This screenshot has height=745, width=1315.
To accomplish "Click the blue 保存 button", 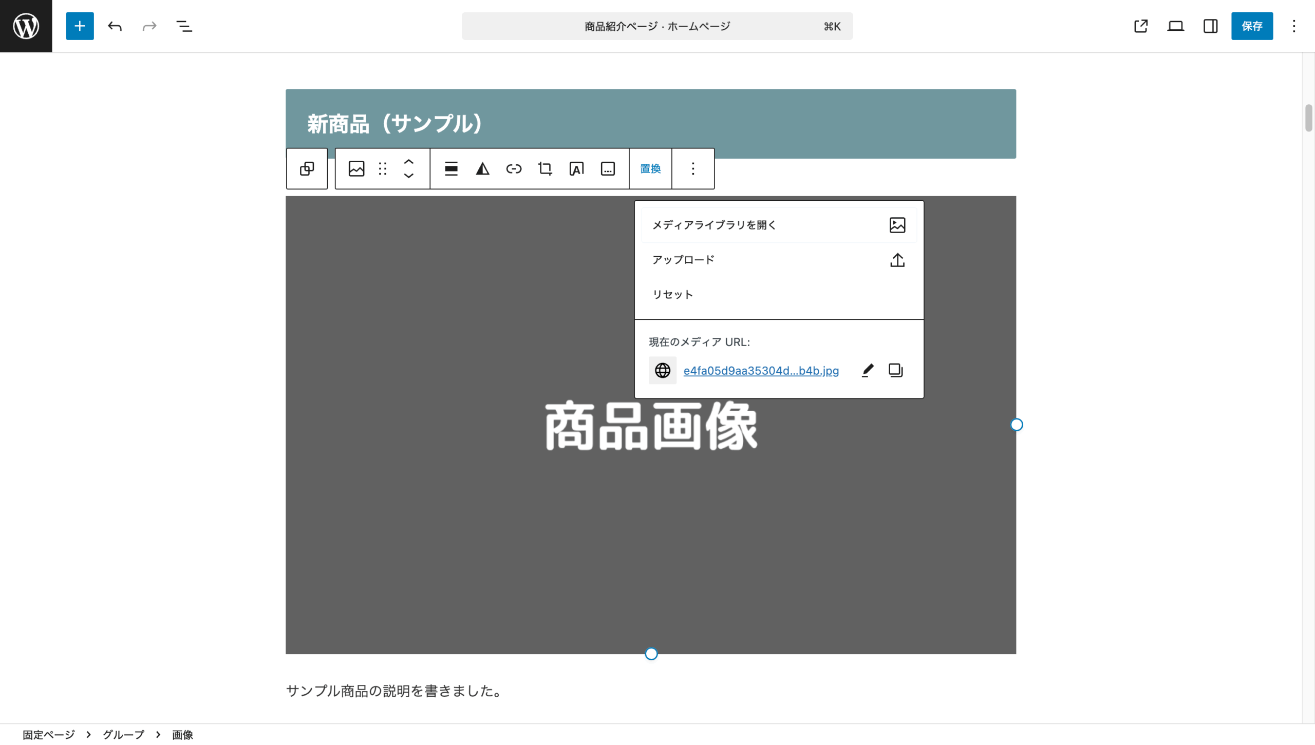I will pos(1252,26).
